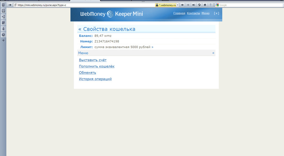Reload the page
Viewport: 284px width, 156px height.
(199, 5)
